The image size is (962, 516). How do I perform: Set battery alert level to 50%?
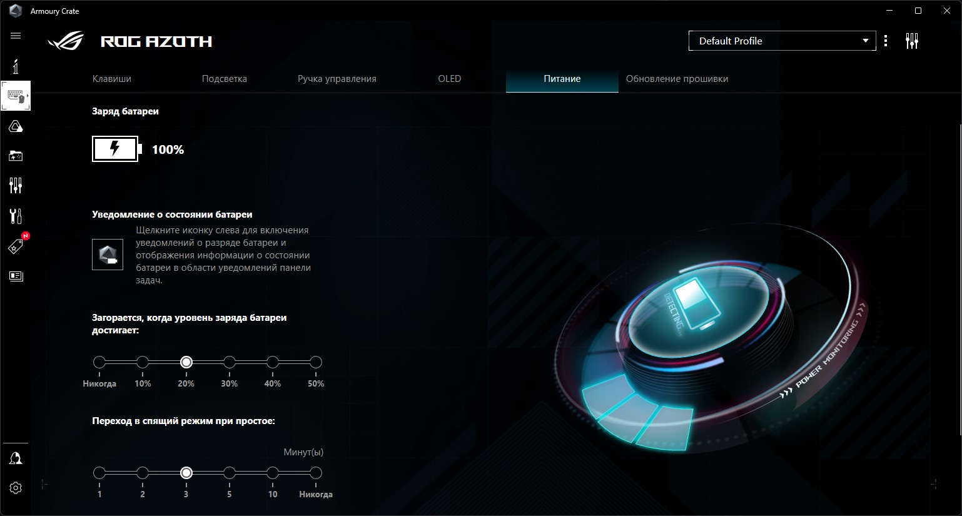[x=316, y=362]
